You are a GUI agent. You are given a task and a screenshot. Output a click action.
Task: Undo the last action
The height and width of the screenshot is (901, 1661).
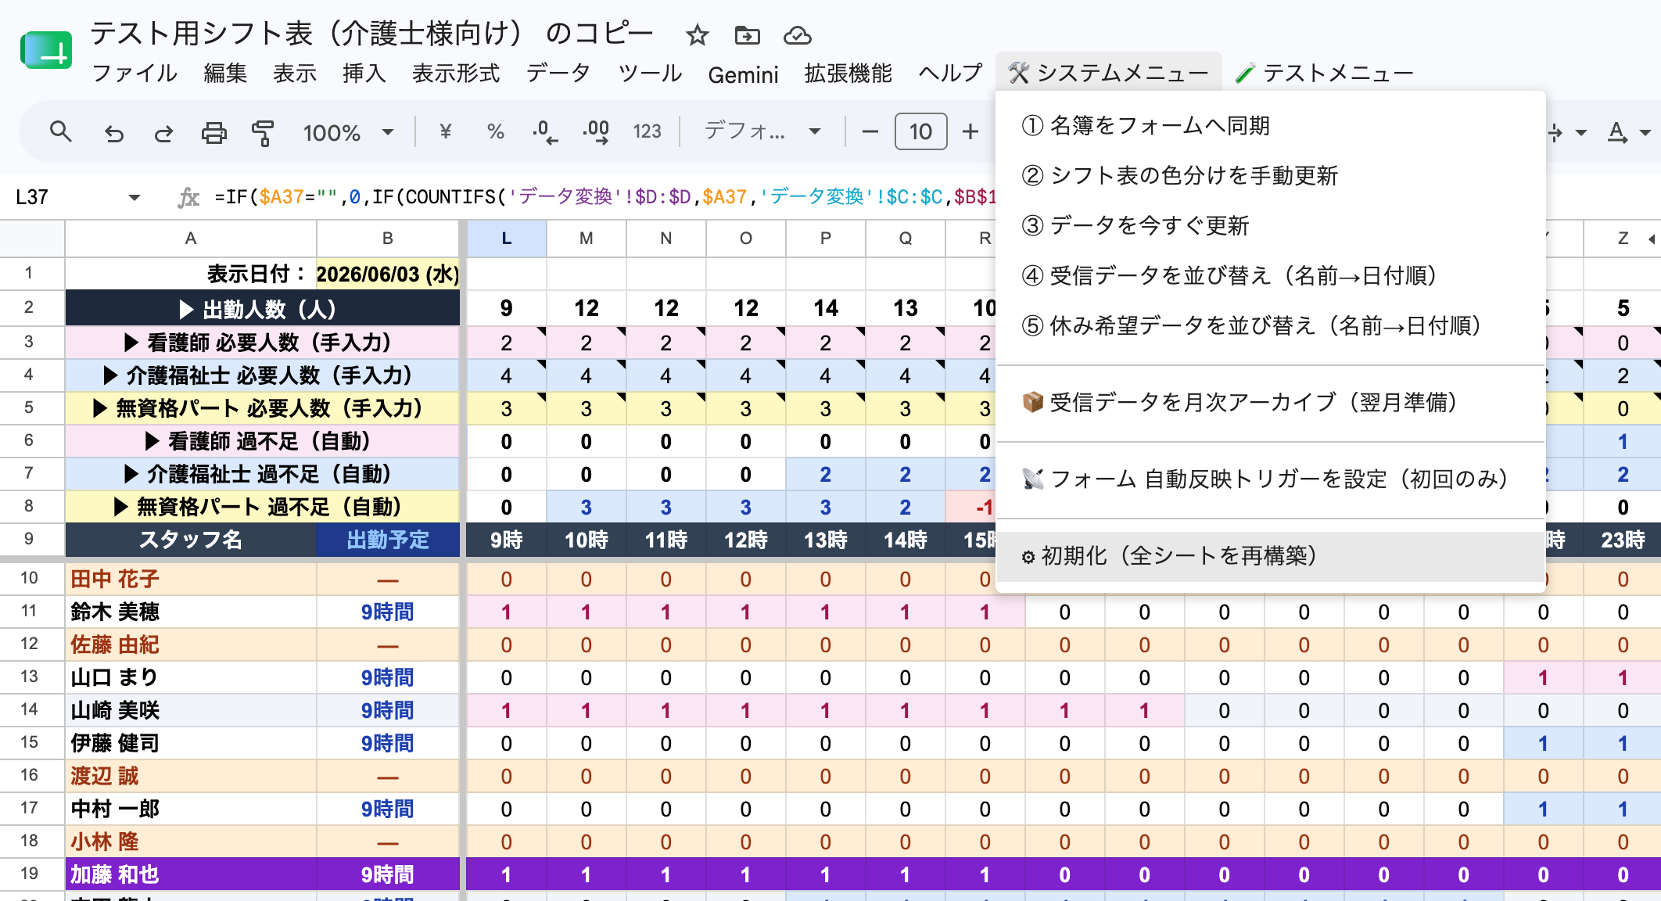pos(114,132)
